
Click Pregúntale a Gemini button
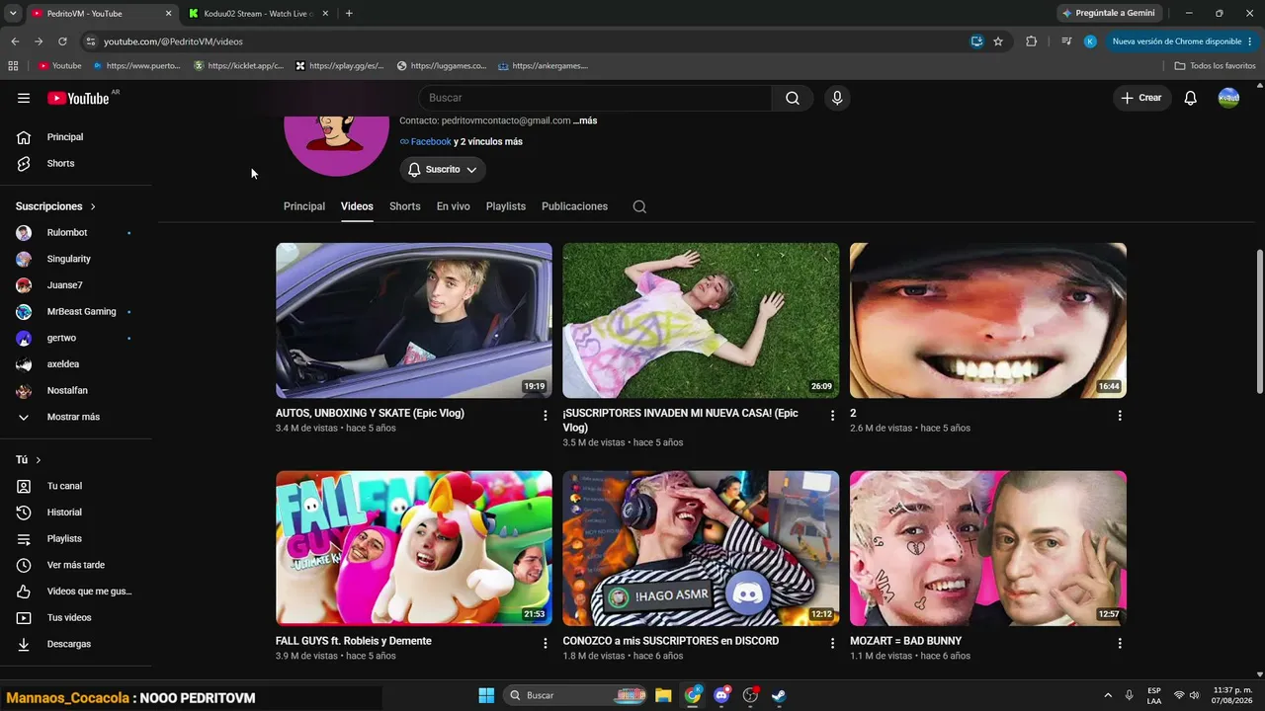[1108, 13]
